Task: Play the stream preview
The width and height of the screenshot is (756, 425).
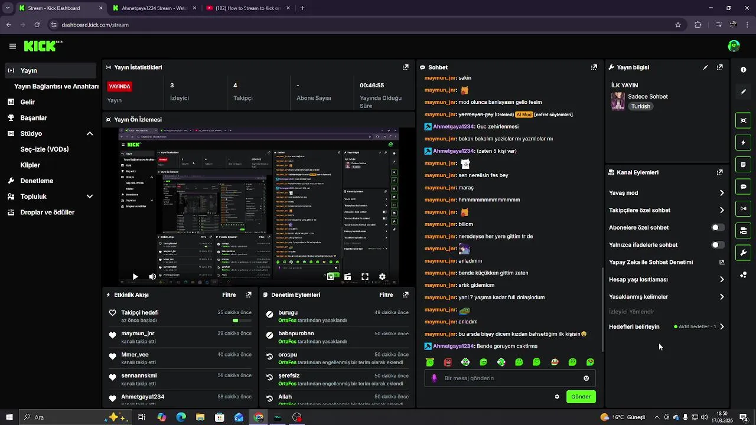Action: click(135, 276)
